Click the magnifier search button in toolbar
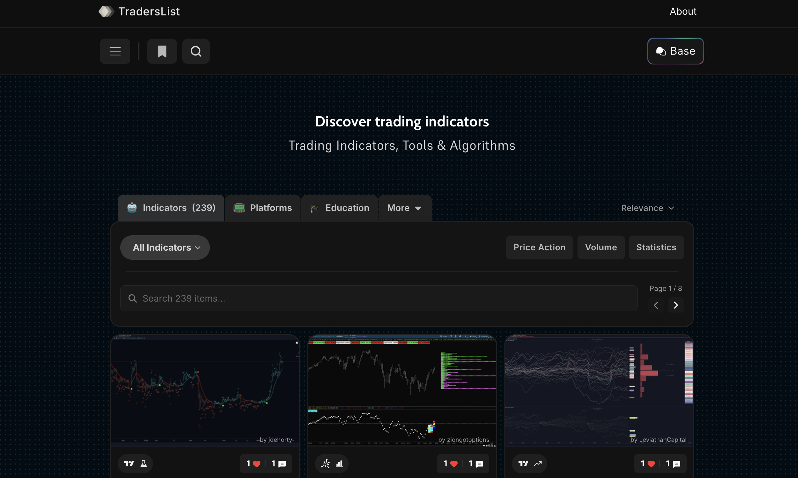 (x=196, y=51)
